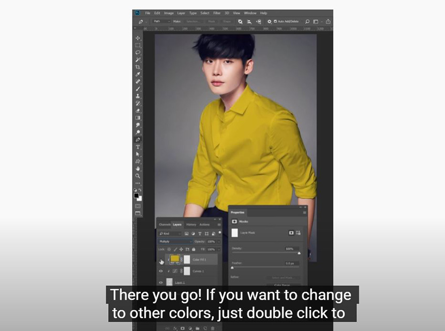Select the Gradient tool

[138, 118]
